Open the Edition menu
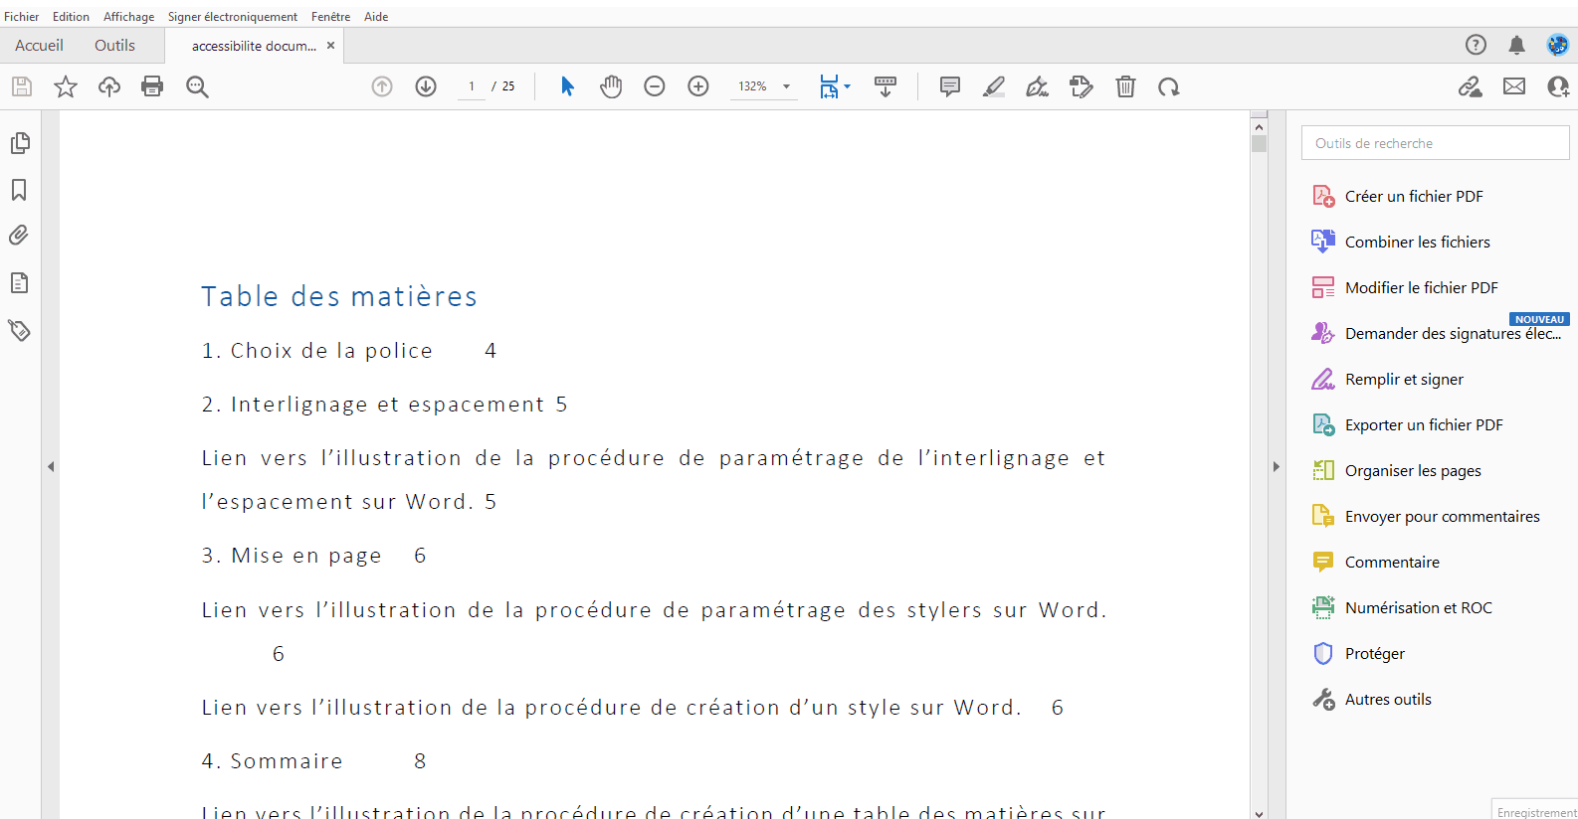1578x819 pixels. coord(71,17)
